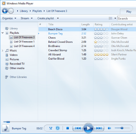Click the Playlists folder icon
The image size is (136, 134).
7,33
